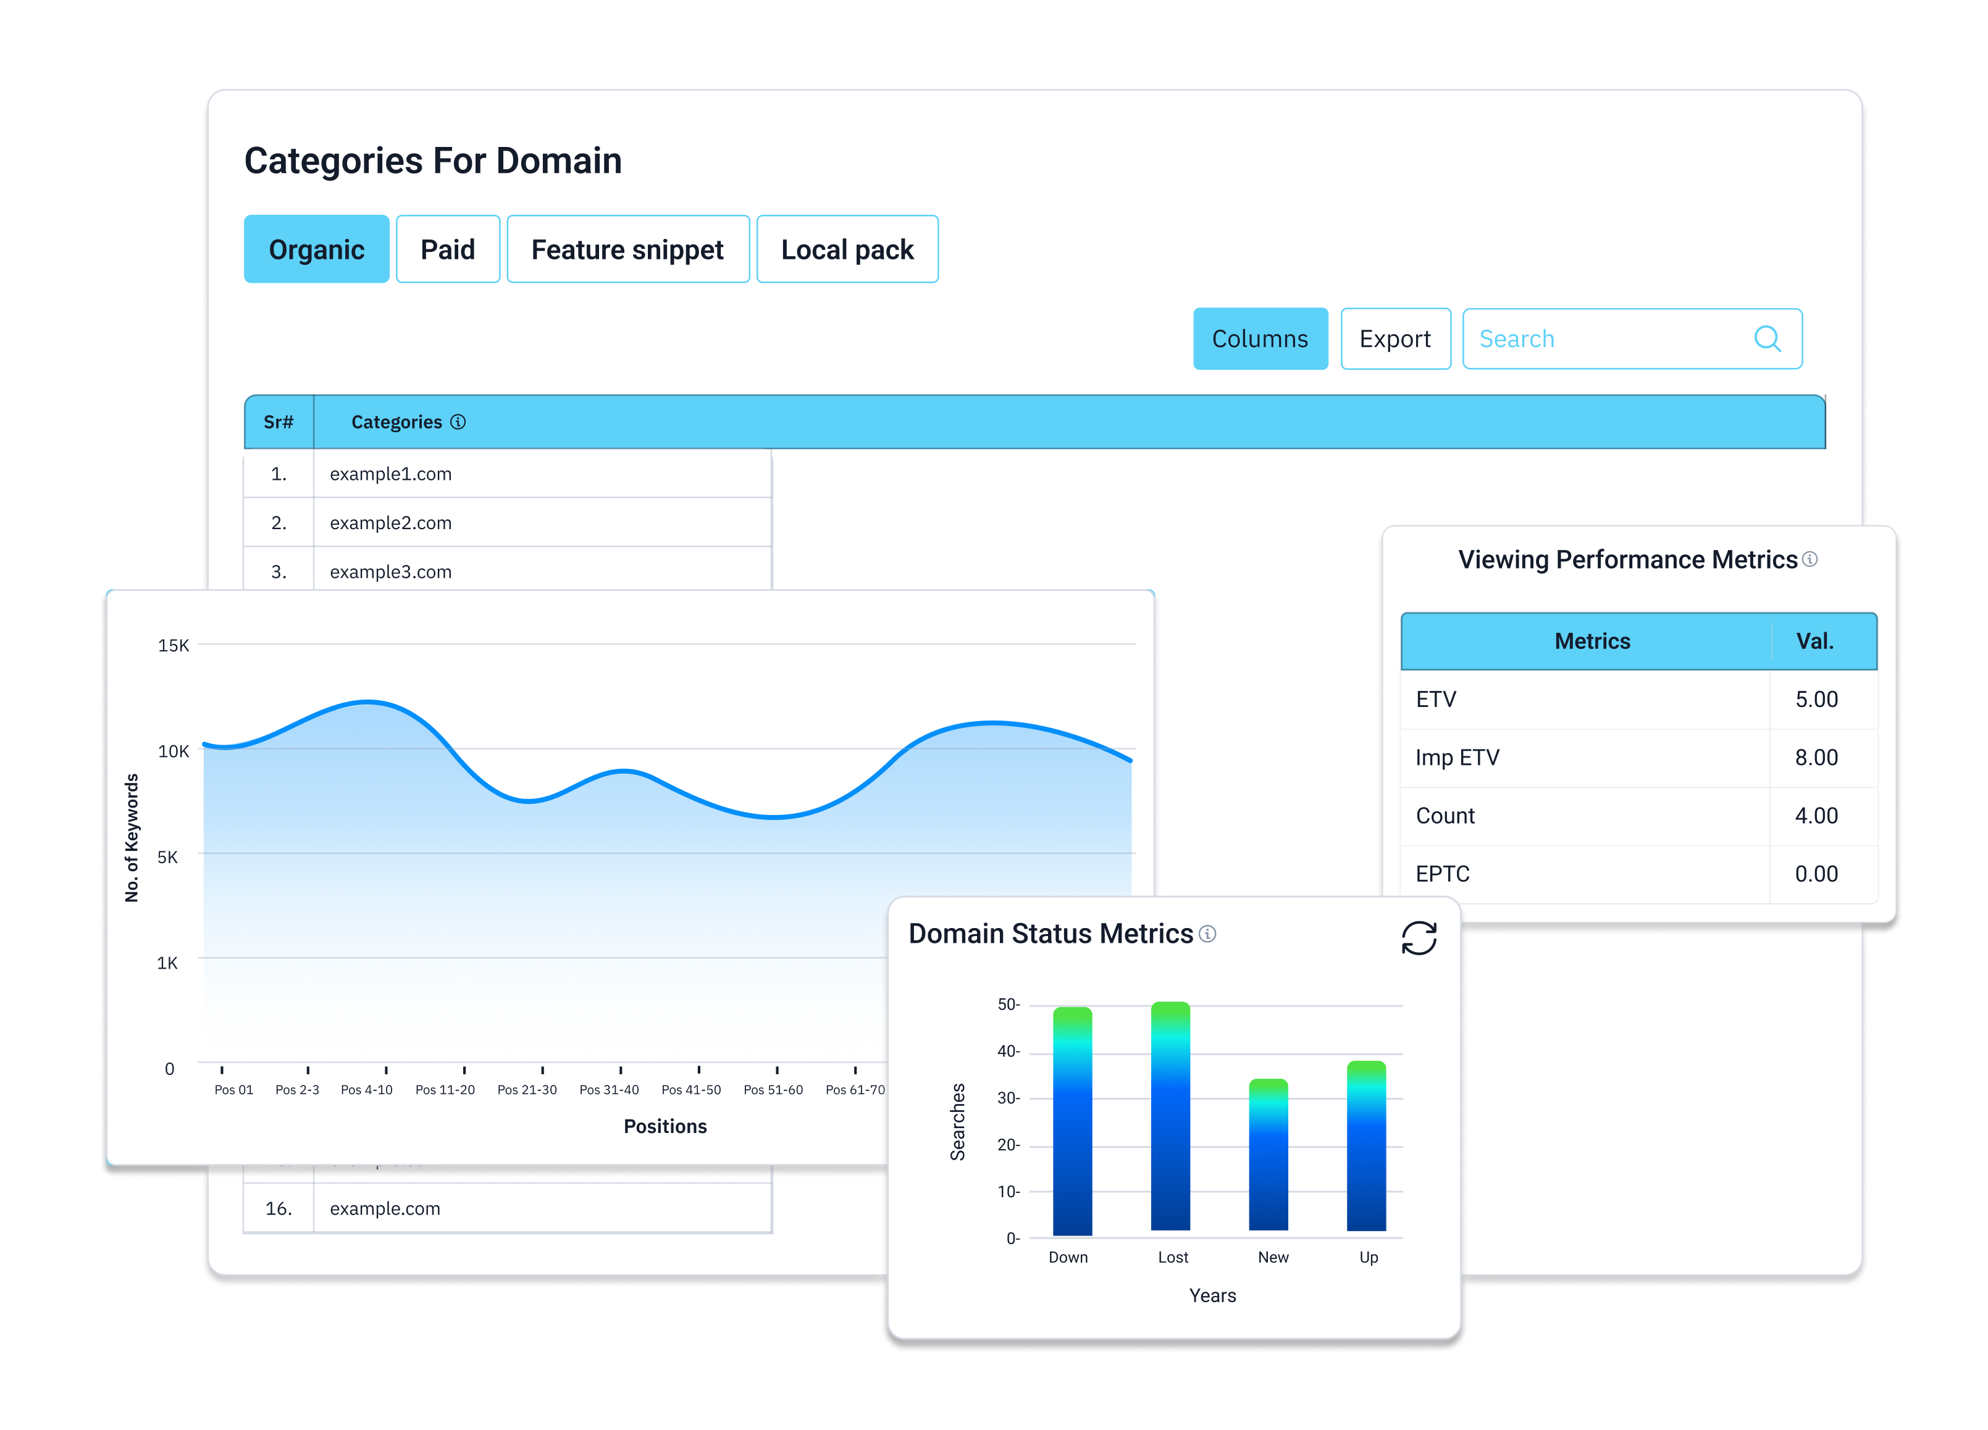Click the Down bar in chart
Image resolution: width=1988 pixels, height=1430 pixels.
point(1072,1121)
